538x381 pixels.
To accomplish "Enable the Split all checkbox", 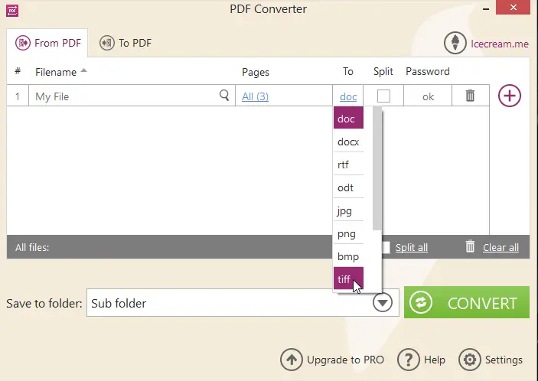I will tap(386, 247).
